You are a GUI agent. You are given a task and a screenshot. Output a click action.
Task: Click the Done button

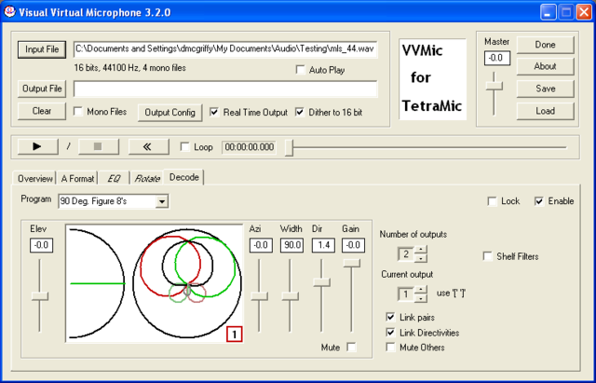coord(545,45)
